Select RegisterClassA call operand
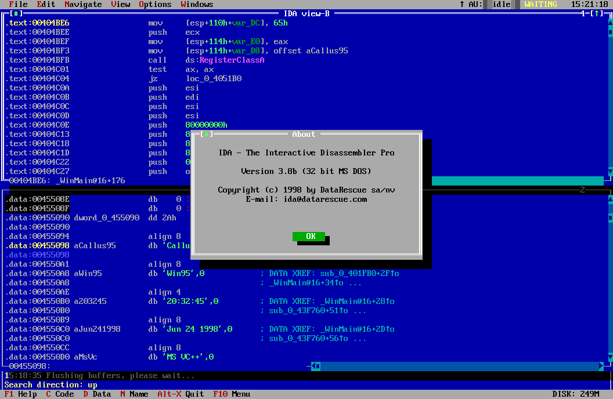This screenshot has width=613, height=399. pyautogui.click(x=232, y=60)
